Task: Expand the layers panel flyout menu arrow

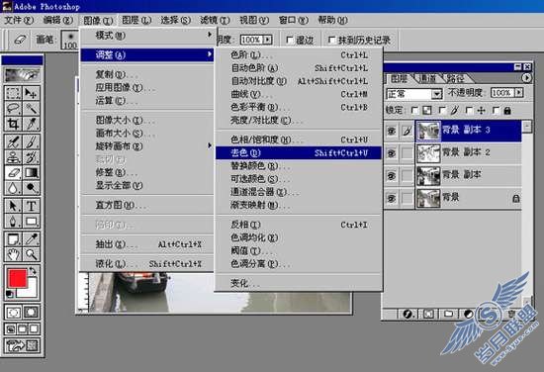Action: click(x=526, y=78)
